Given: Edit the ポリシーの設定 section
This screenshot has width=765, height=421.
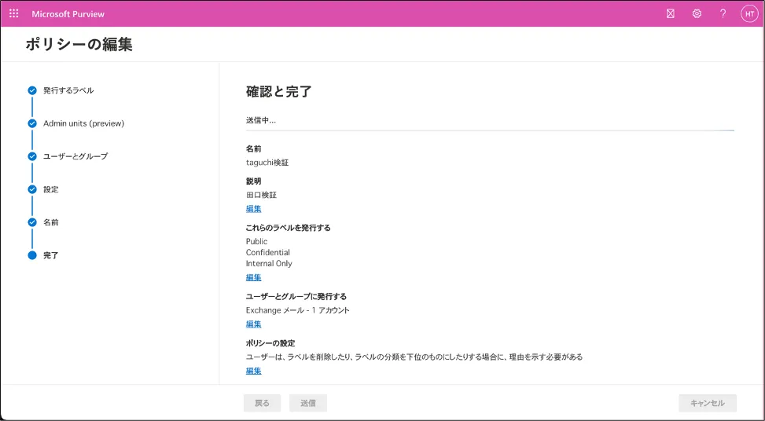Looking at the screenshot, I should click(x=253, y=371).
